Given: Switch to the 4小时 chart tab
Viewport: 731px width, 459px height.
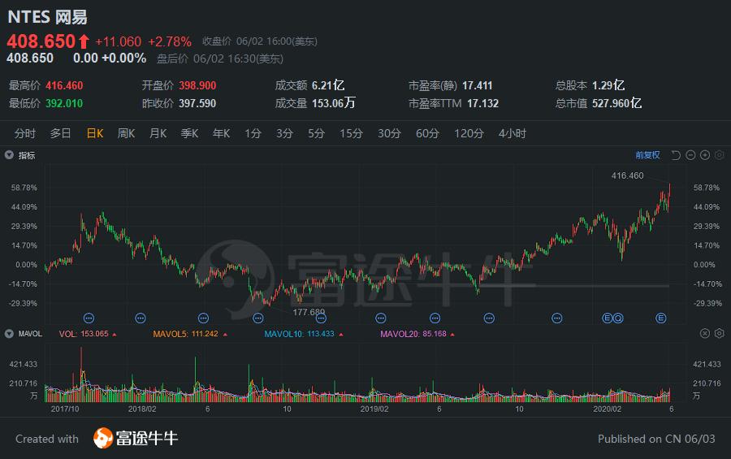Looking at the screenshot, I should pyautogui.click(x=513, y=133).
